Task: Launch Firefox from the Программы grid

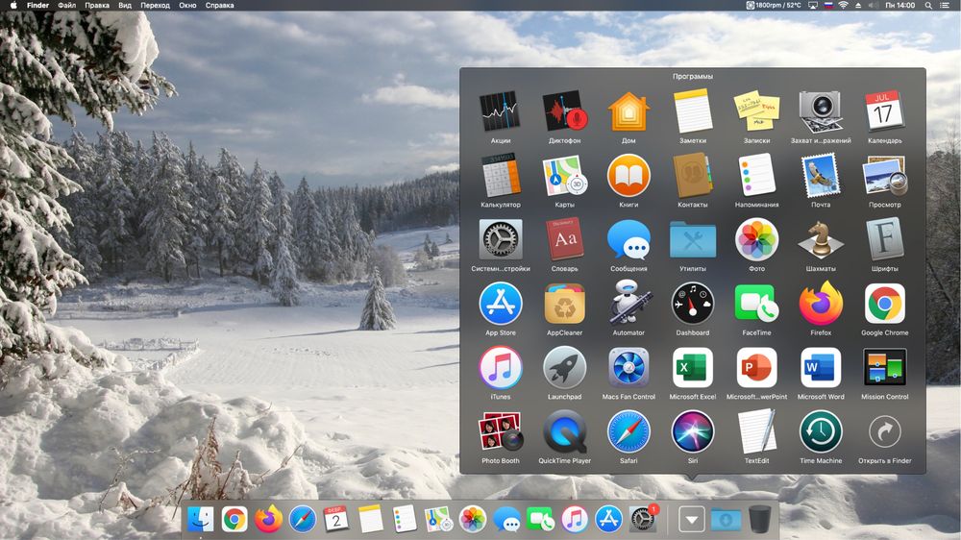Action: 821,303
